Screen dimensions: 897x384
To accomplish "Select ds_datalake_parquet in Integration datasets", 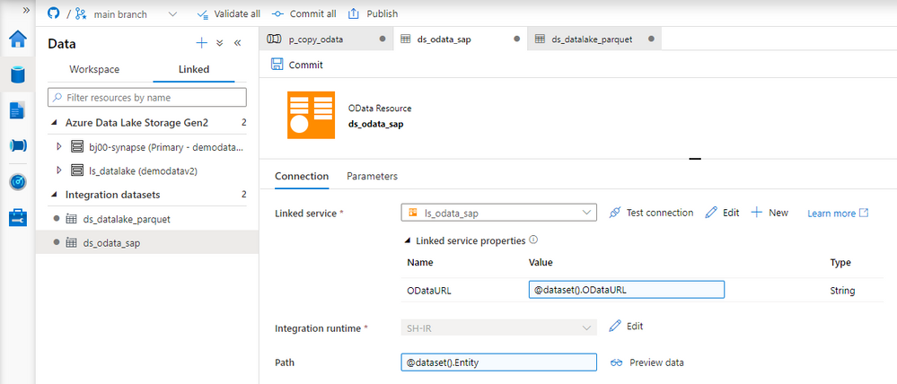I will [x=147, y=218].
